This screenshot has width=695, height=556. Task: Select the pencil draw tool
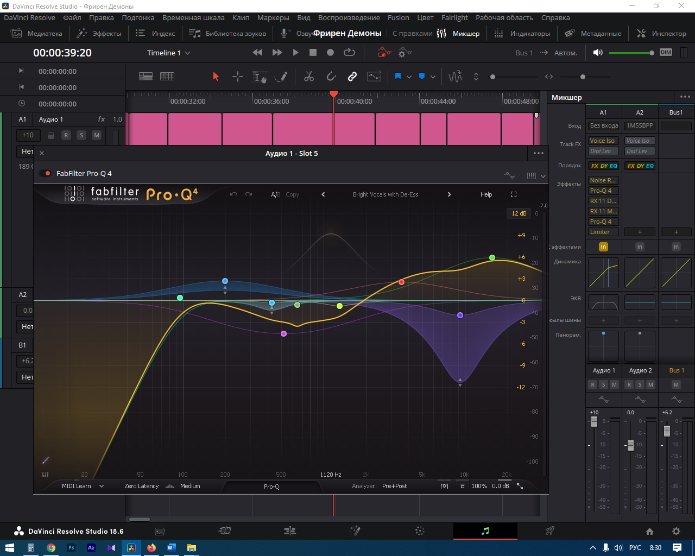pyautogui.click(x=281, y=77)
